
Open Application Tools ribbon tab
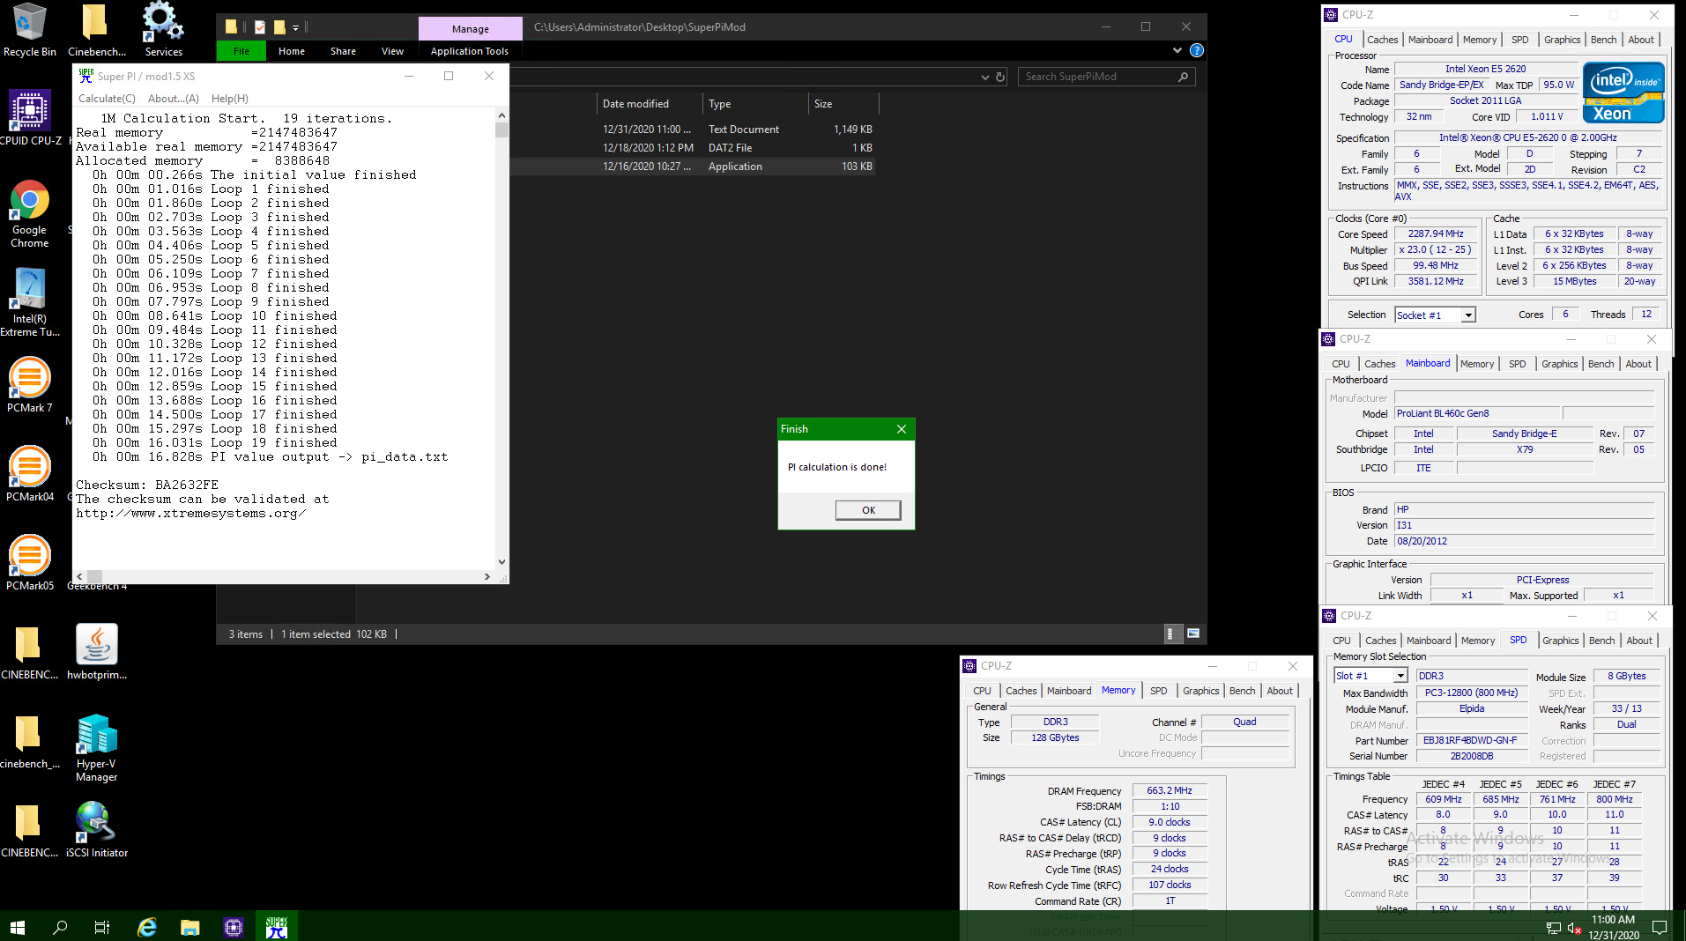pos(470,51)
